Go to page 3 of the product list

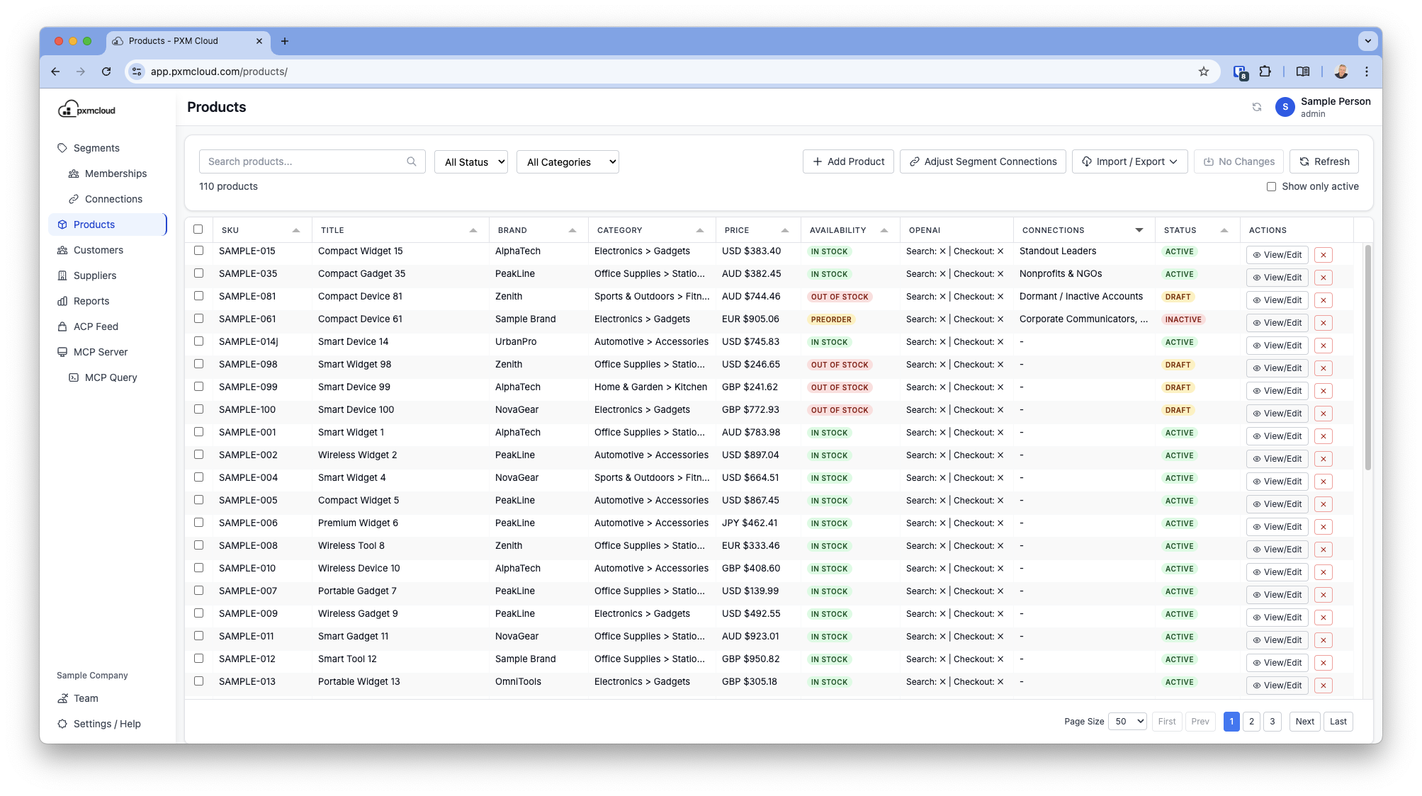pos(1272,721)
